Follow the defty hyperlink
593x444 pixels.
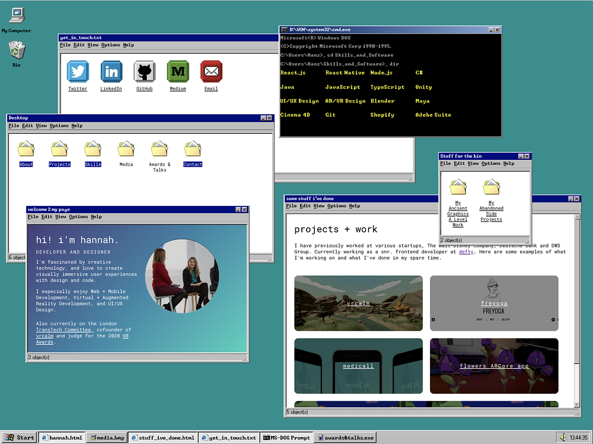point(466,251)
